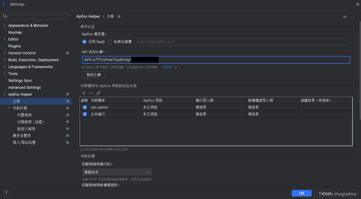
Task: Click the Cancel button
Action: (x=325, y=193)
